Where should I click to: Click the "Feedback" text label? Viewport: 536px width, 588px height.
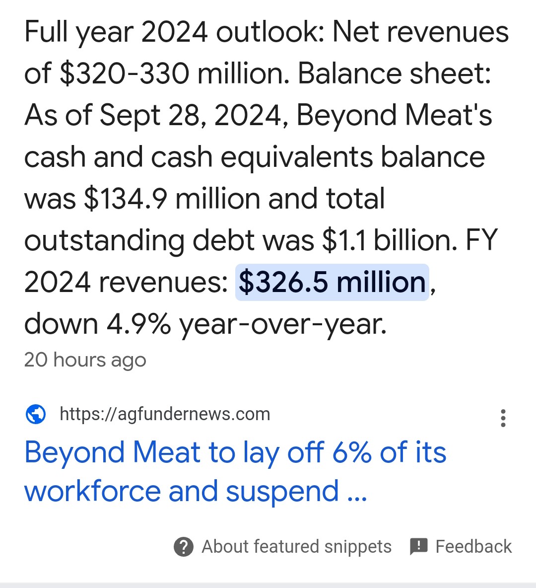coord(473,546)
